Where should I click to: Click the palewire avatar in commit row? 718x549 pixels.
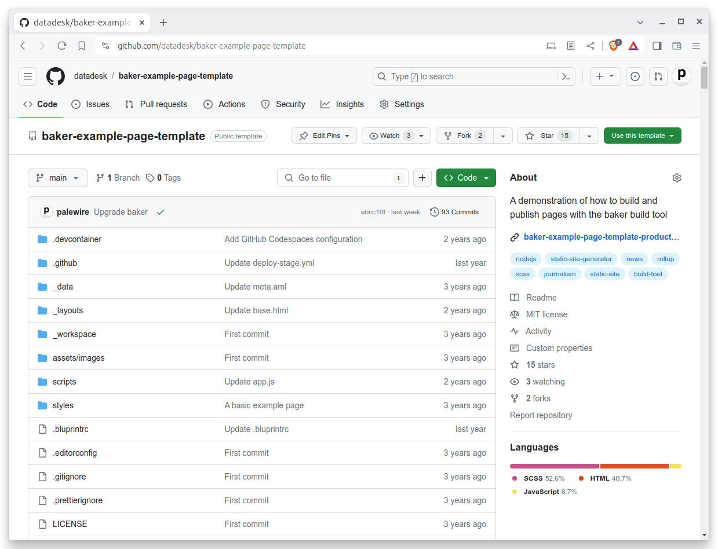[x=46, y=212]
